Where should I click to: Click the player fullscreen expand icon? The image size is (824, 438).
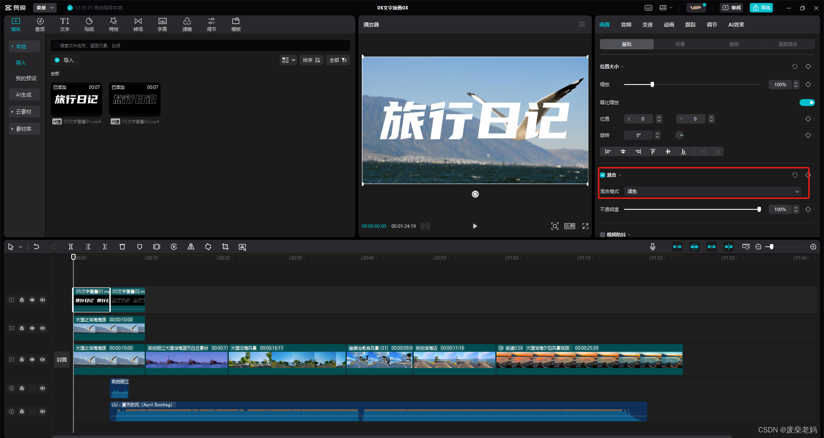coord(585,226)
